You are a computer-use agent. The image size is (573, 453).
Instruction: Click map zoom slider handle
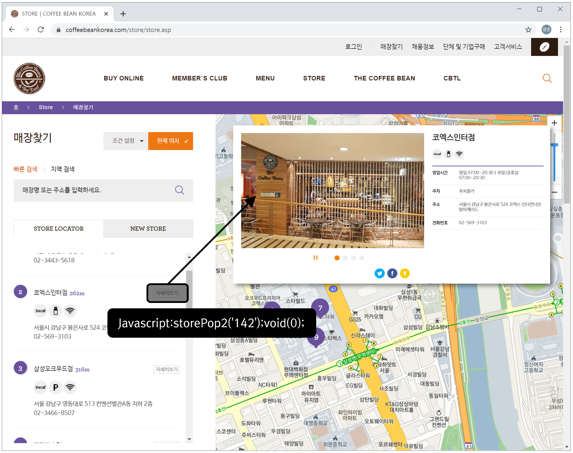(x=554, y=145)
